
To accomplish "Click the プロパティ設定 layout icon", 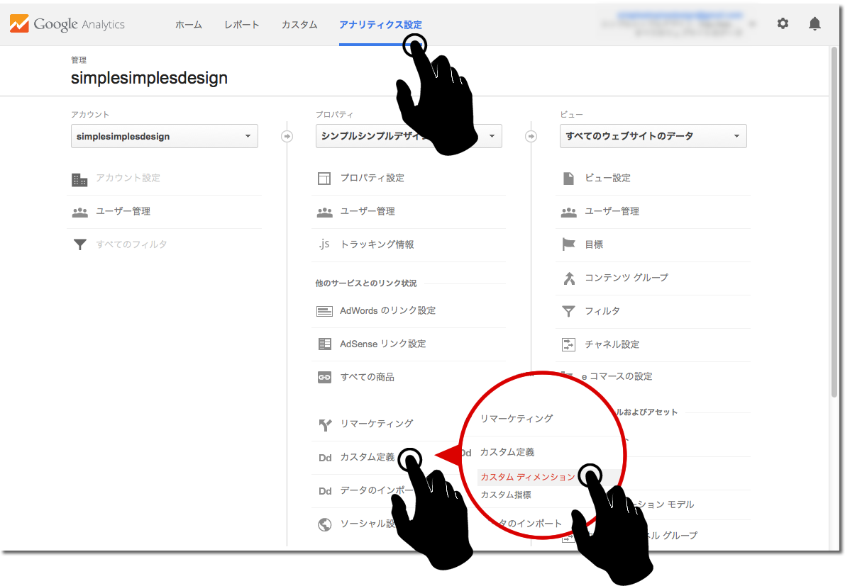I will pyautogui.click(x=324, y=178).
